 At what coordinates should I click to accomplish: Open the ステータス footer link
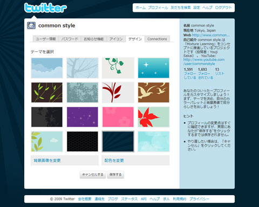pyautogui.click(x=129, y=199)
